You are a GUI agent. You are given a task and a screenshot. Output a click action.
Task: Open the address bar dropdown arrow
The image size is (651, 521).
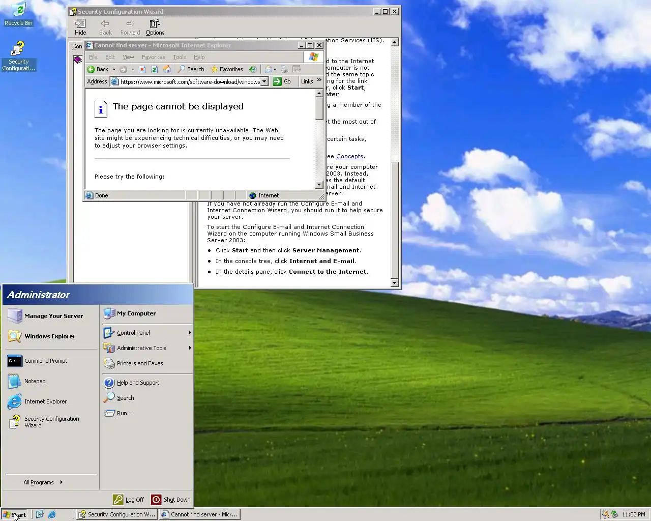pos(264,81)
